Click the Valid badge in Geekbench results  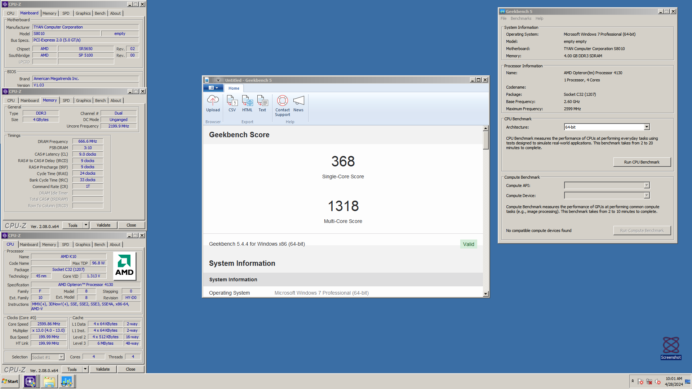click(x=469, y=244)
